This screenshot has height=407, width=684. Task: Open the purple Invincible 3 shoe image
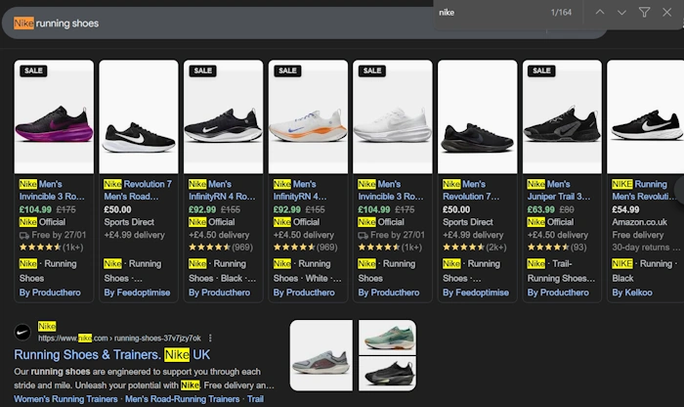point(54,116)
